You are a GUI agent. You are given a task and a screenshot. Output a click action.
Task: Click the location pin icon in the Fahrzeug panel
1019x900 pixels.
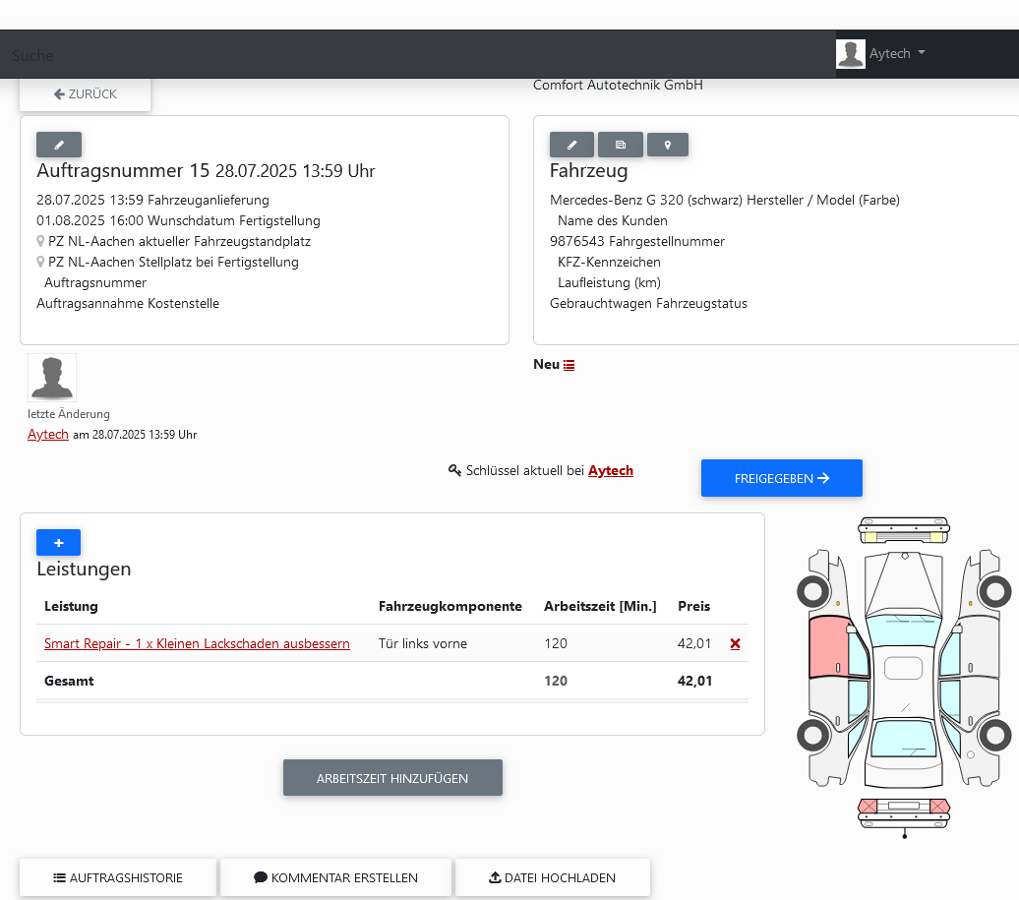[668, 144]
